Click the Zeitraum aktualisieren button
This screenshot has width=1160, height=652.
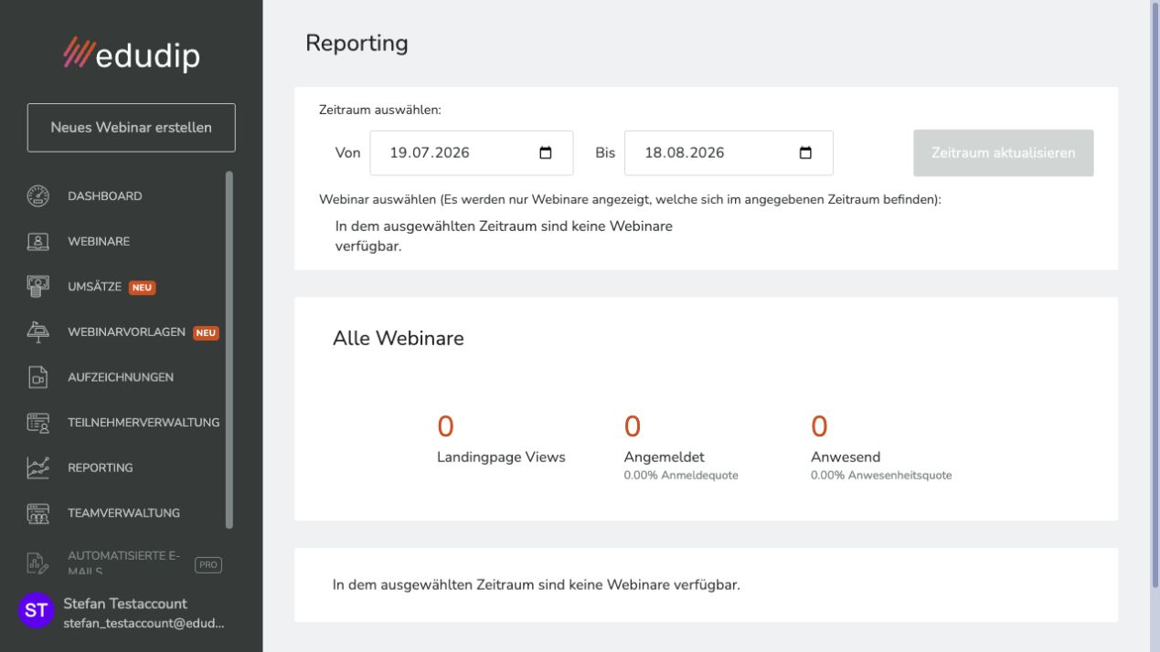tap(1003, 152)
